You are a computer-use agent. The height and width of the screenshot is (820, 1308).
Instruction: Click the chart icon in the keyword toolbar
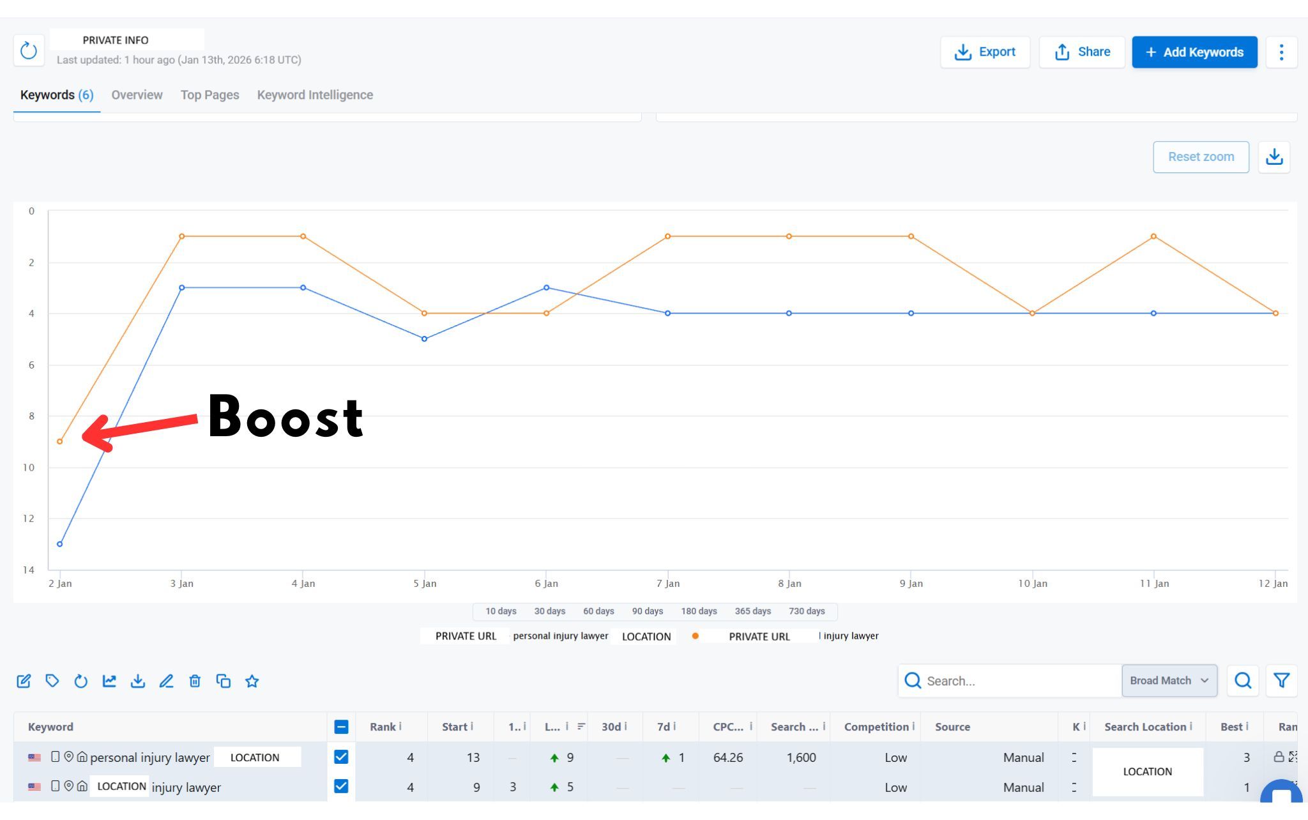click(x=109, y=681)
